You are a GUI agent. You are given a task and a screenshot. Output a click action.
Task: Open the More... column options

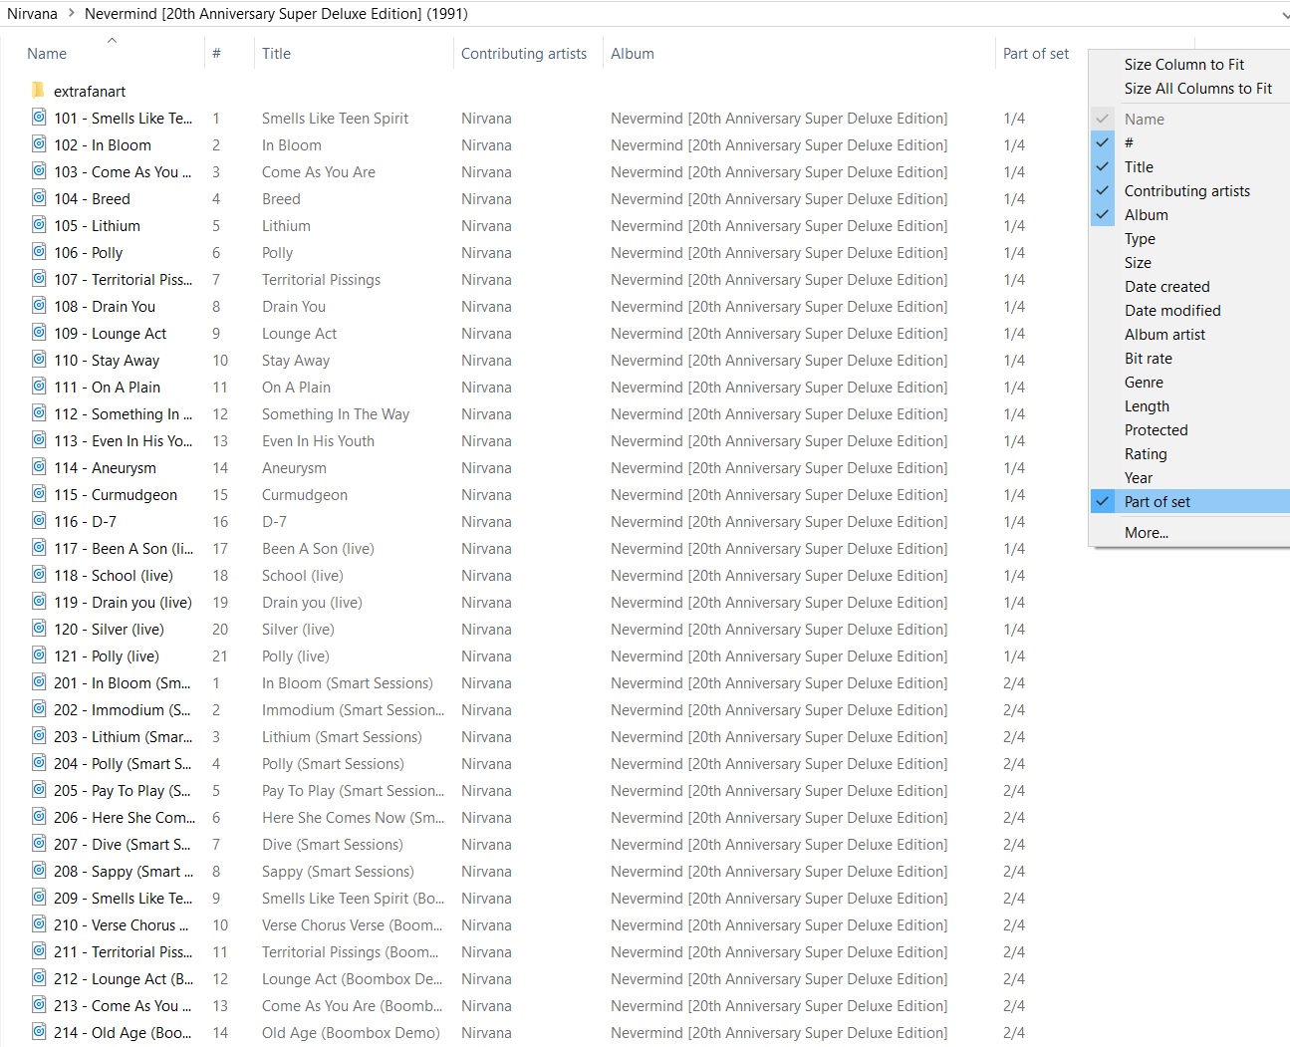pyautogui.click(x=1146, y=533)
